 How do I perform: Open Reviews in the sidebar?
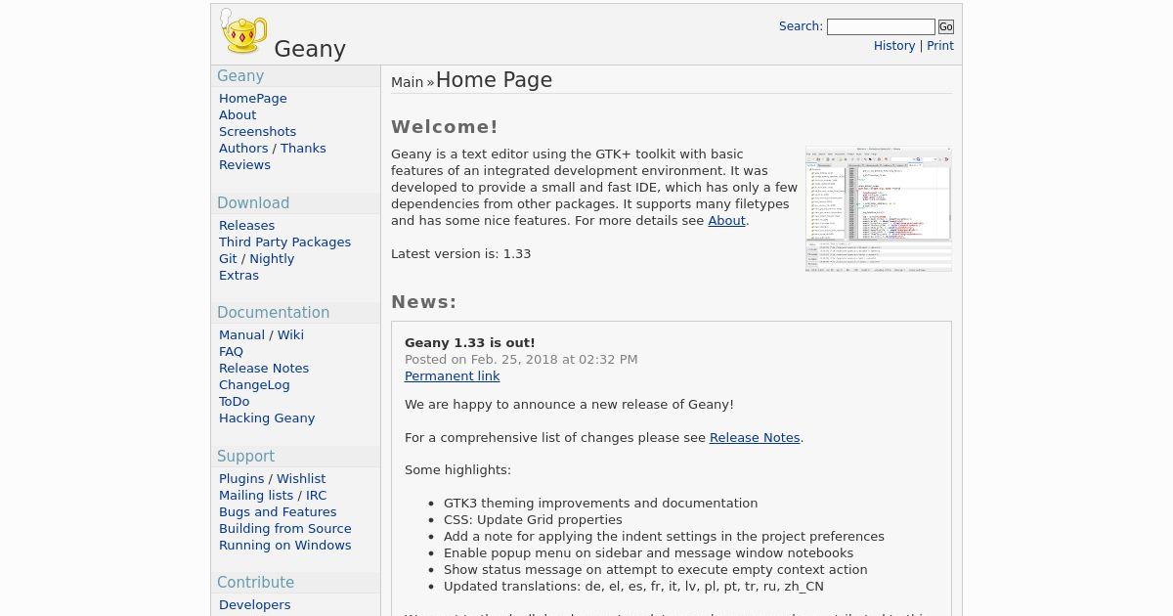244,165
